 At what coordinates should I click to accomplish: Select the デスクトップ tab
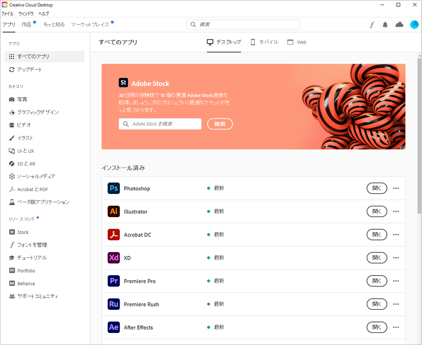click(x=224, y=42)
